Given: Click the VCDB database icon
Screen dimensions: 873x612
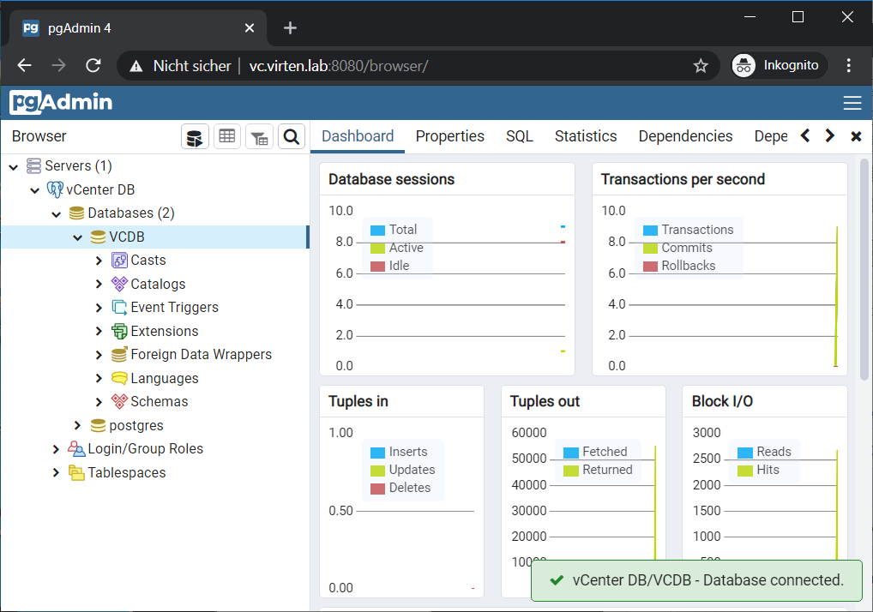Looking at the screenshot, I should 98,237.
